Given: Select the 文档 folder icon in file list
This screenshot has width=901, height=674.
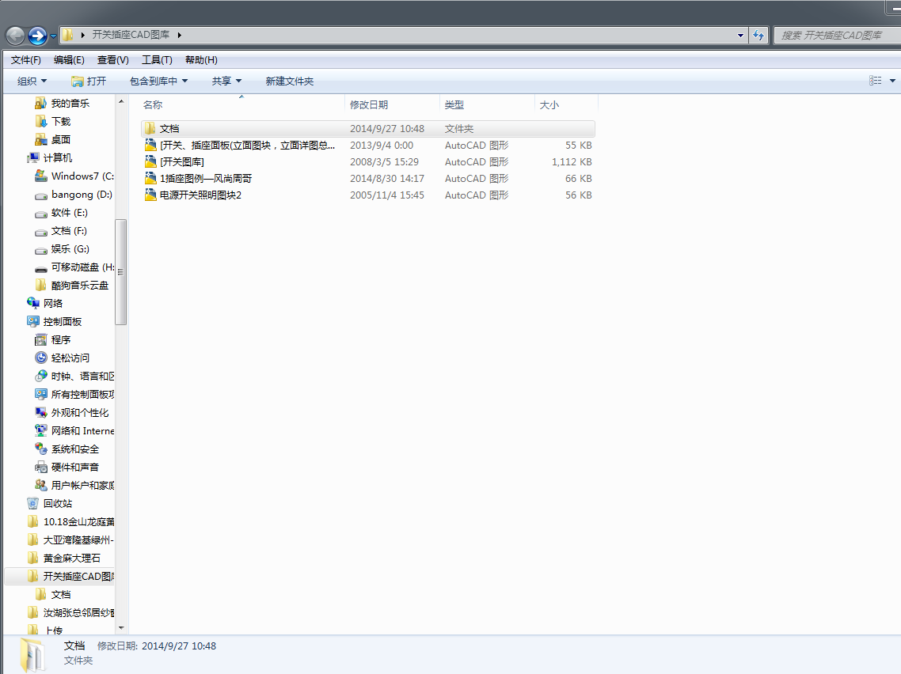Looking at the screenshot, I should click(x=150, y=128).
